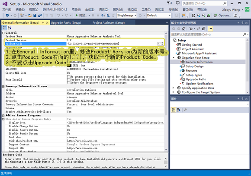Click the Alphabetical icon in Properties panel

(179, 110)
